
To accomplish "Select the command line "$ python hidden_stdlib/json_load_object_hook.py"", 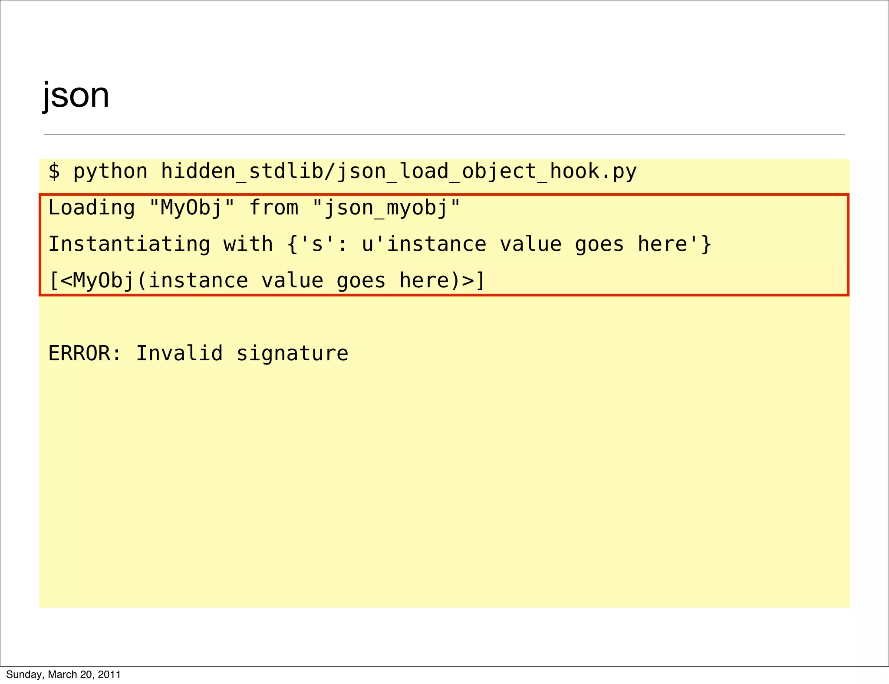I will click(342, 171).
